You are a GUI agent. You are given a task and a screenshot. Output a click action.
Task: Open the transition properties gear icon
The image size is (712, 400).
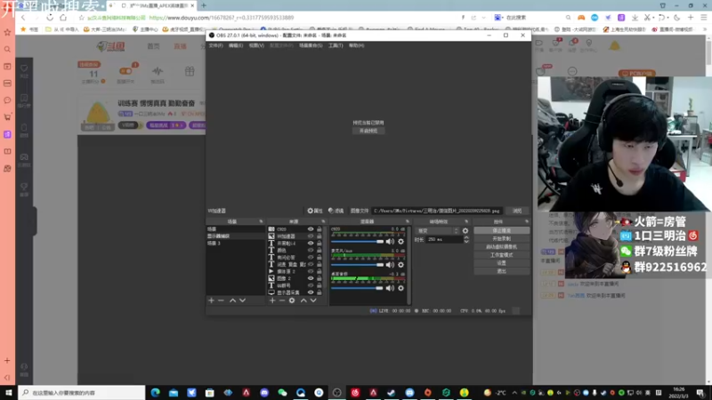pyautogui.click(x=465, y=231)
